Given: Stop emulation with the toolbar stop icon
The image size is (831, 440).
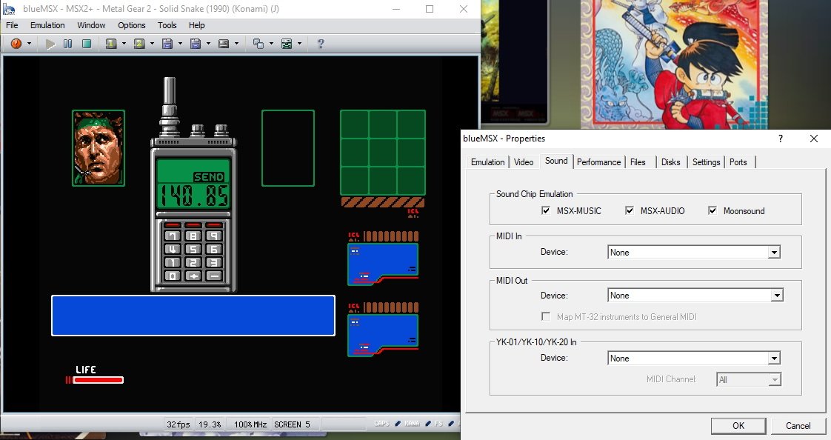Looking at the screenshot, I should click(87, 44).
